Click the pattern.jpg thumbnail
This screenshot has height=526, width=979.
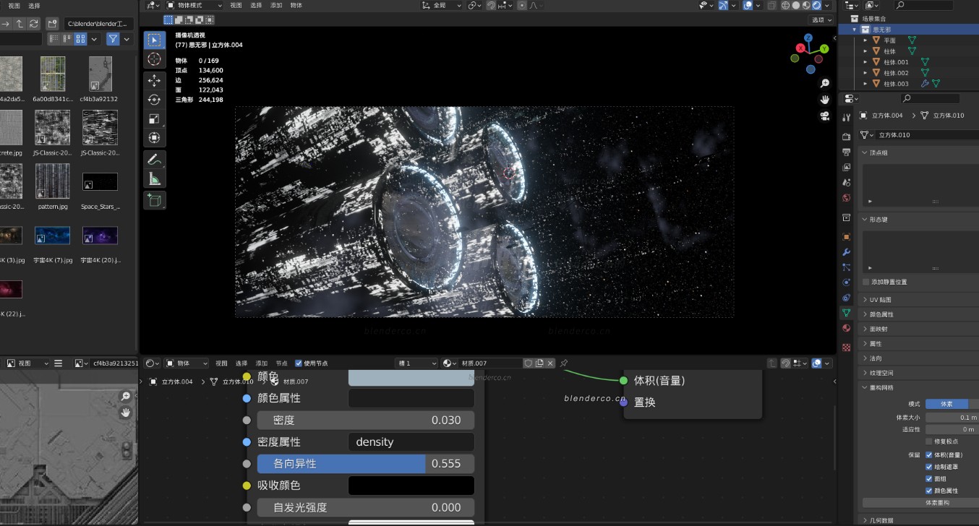(53, 181)
